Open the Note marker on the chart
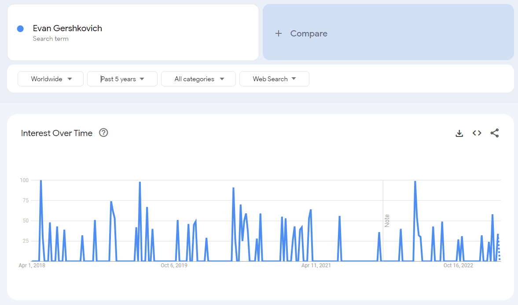Screen dimensions: 518x305 pyautogui.click(x=387, y=221)
